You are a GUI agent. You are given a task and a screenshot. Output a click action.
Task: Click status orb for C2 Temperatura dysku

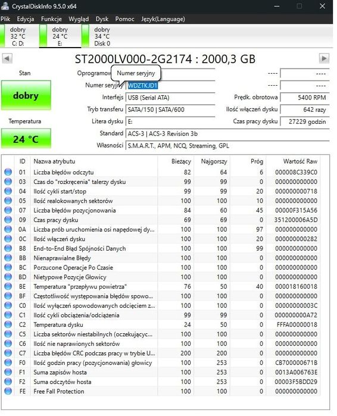coord(8,324)
